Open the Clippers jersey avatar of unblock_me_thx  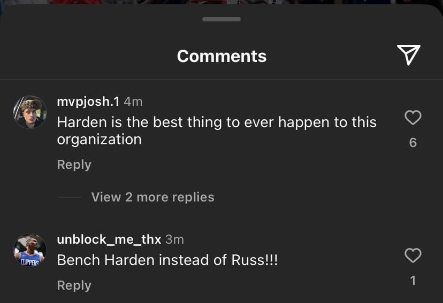(x=30, y=250)
